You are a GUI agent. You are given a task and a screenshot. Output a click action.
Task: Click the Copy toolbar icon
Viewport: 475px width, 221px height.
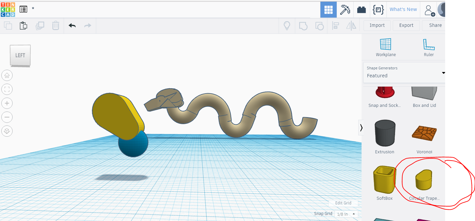coord(8,26)
